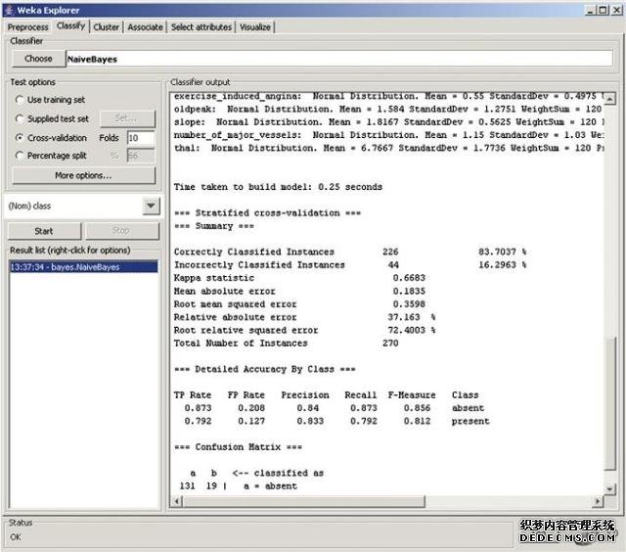
Task: Go to the Select attributes tab
Action: click(x=201, y=26)
